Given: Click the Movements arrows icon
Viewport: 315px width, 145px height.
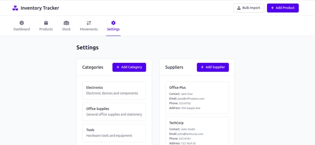Looking at the screenshot, I should point(89,23).
